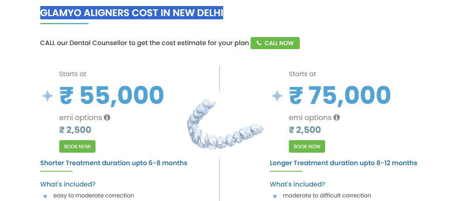
Task: Click the ₹ 55,000 price text
Action: [112, 95]
